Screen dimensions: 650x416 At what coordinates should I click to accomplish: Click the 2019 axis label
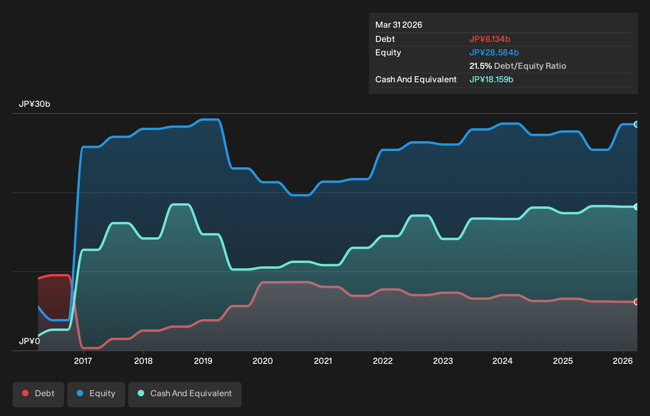pyautogui.click(x=203, y=361)
